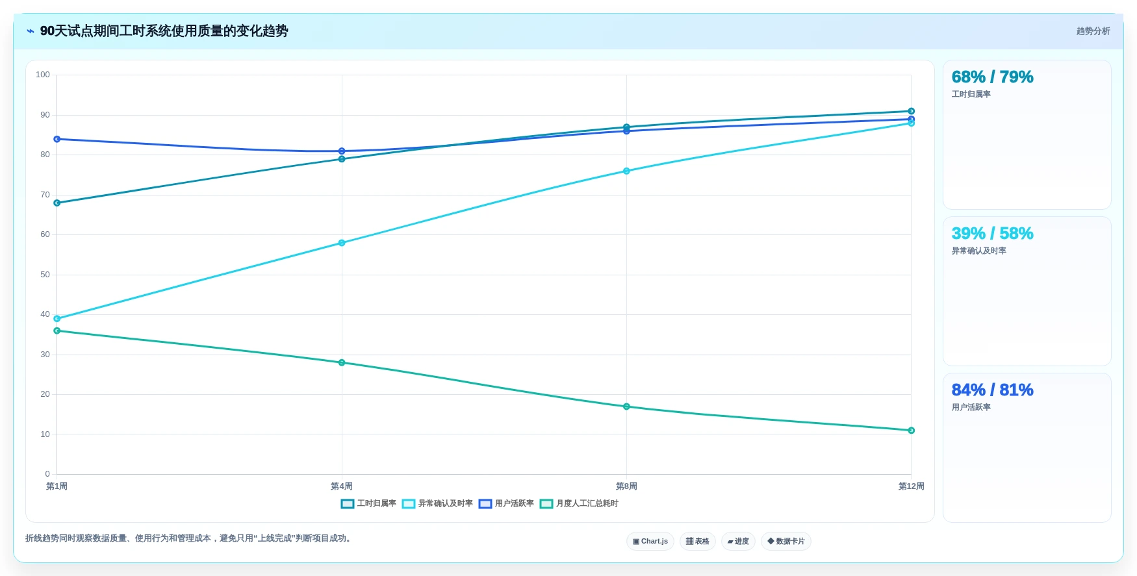1137x576 pixels.
Task: Select the 工时归属率 point at 第12周
Action: 911,111
